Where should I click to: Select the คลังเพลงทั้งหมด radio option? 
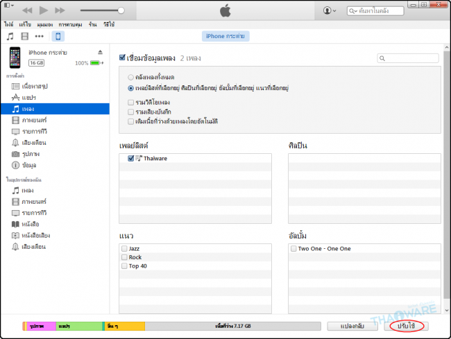(x=130, y=77)
